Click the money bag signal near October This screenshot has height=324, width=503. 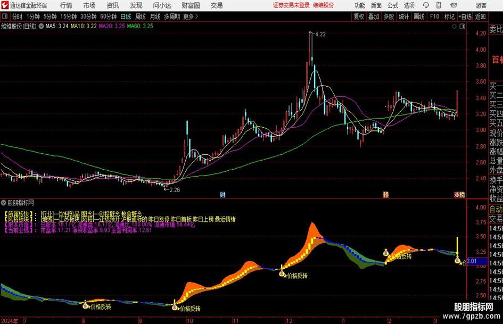pyautogui.click(x=175, y=307)
